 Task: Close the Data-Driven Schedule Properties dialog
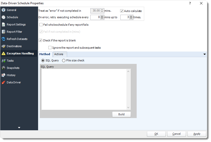pos(201,3)
